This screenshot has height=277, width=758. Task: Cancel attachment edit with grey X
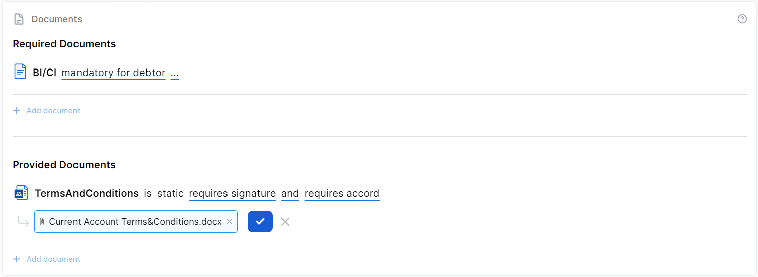point(285,222)
